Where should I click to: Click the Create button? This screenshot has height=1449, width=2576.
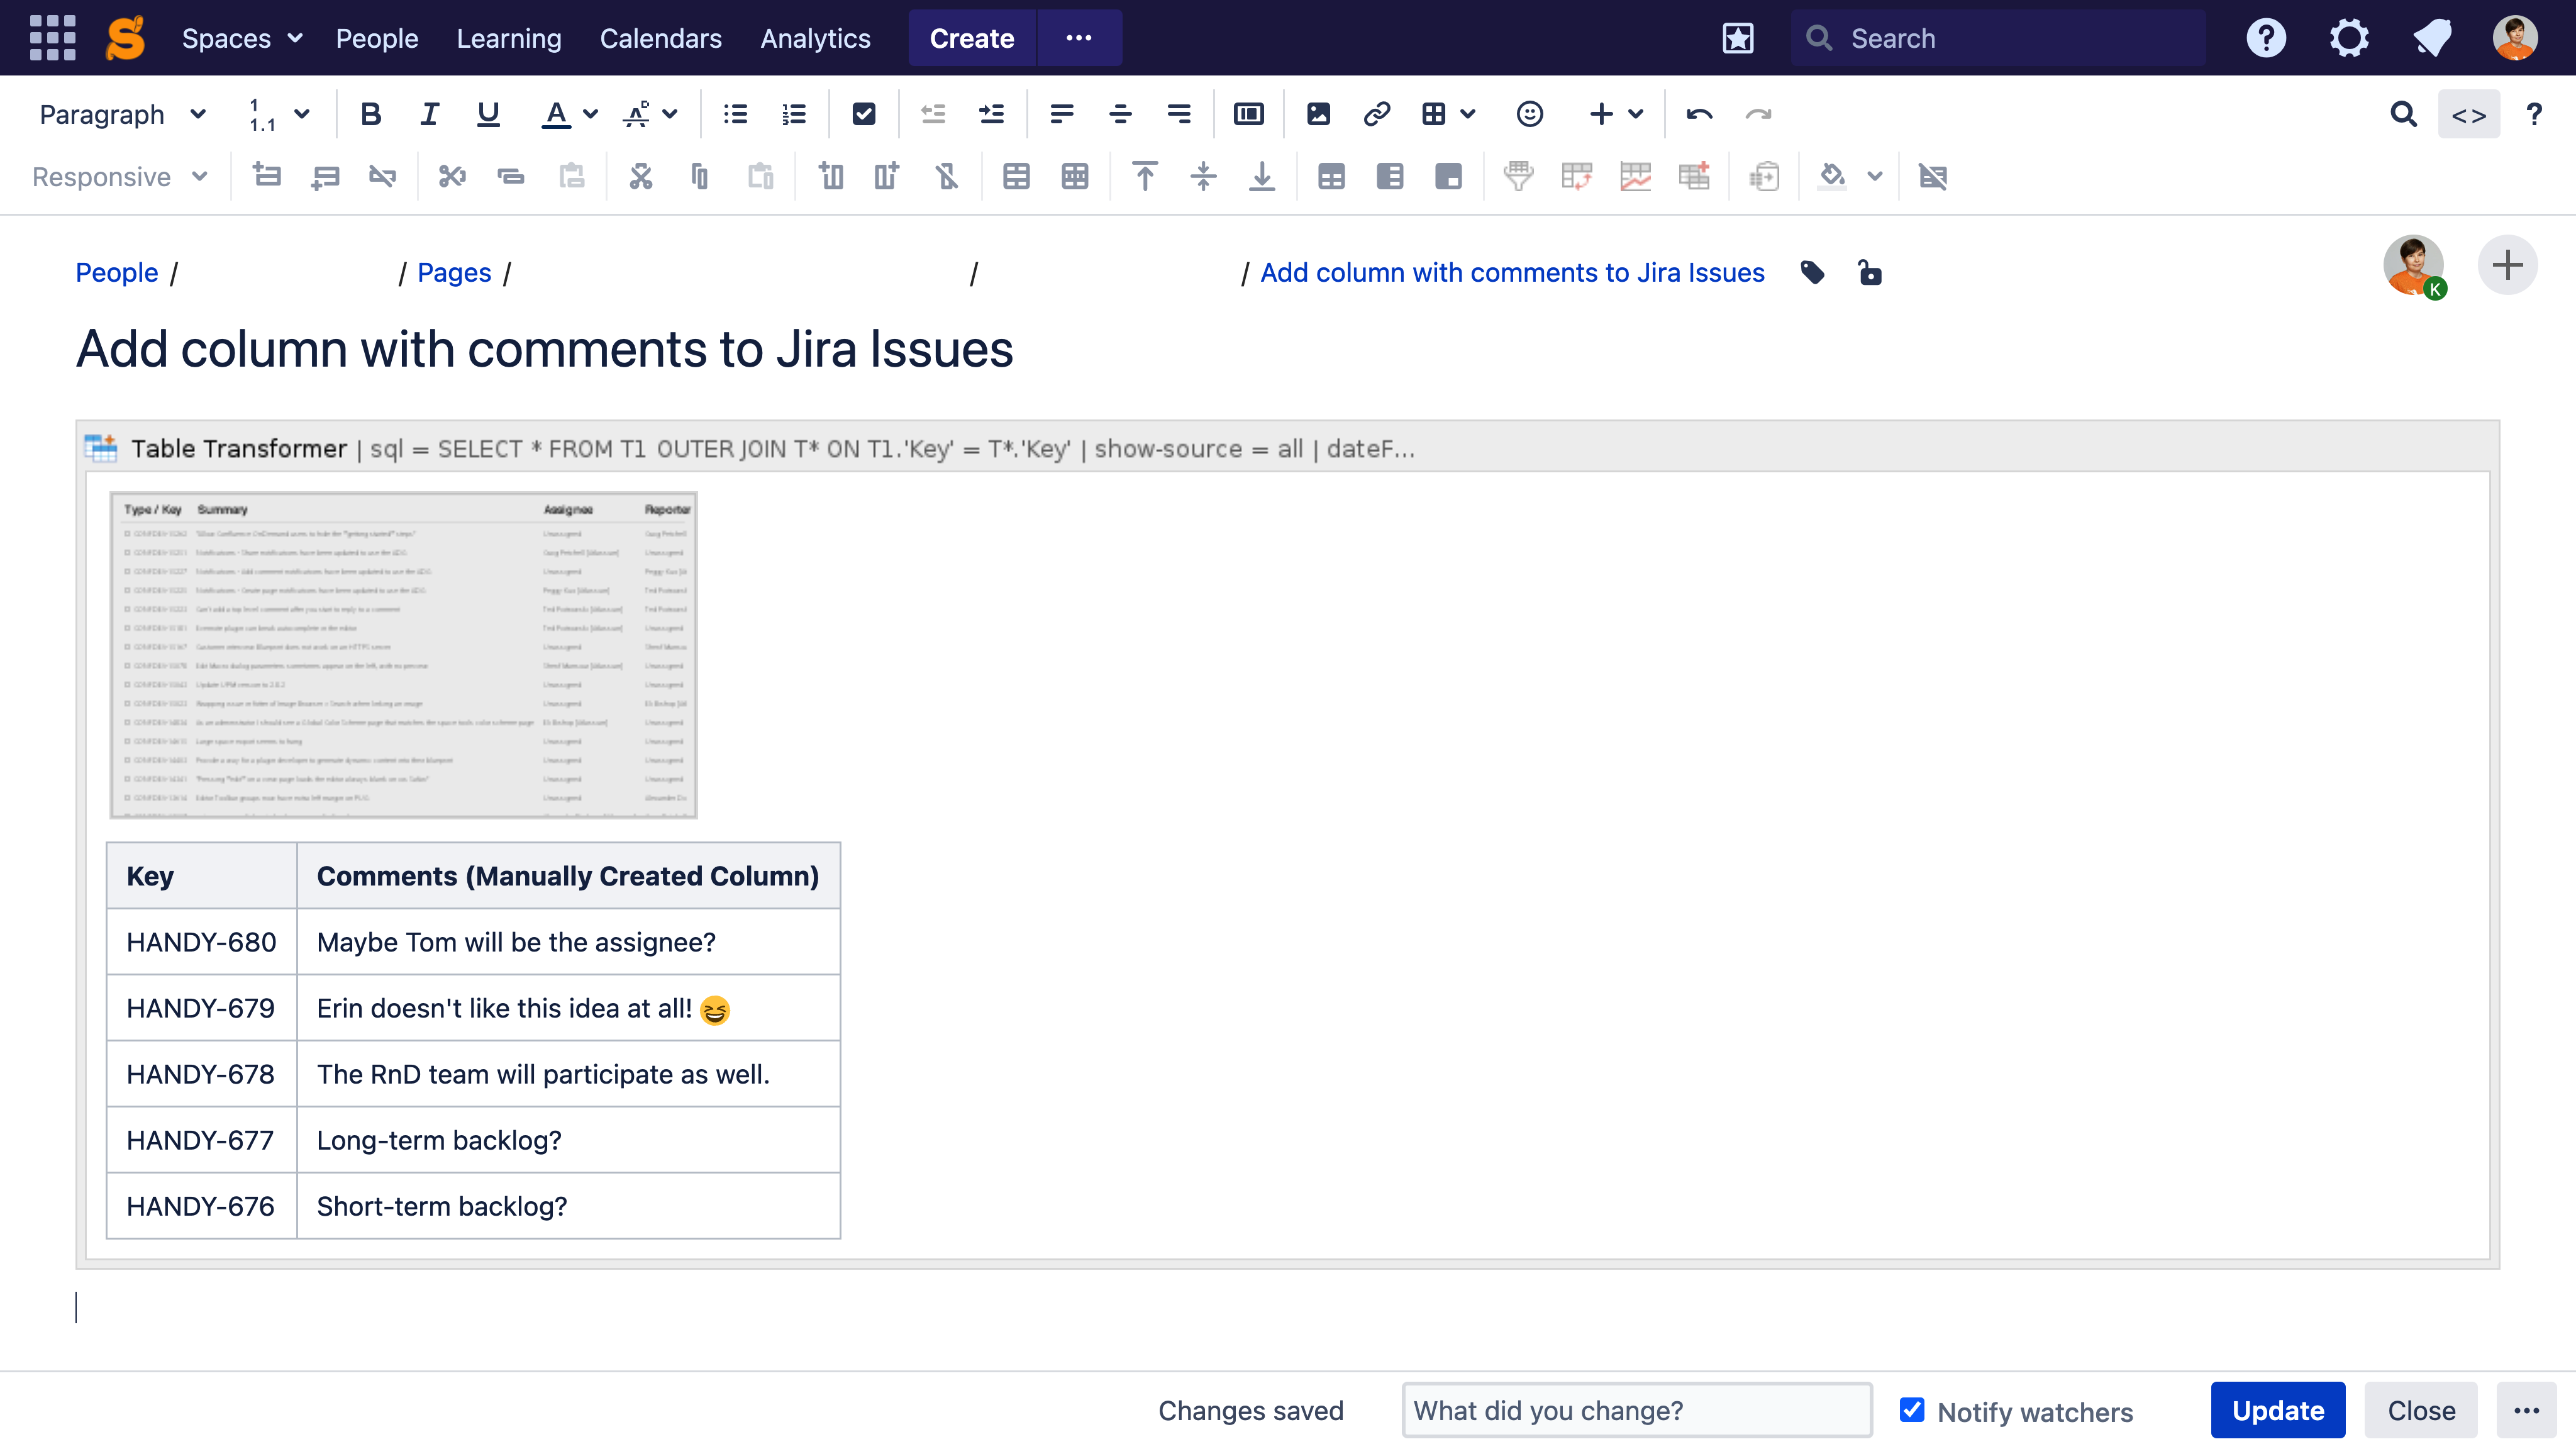click(x=972, y=38)
